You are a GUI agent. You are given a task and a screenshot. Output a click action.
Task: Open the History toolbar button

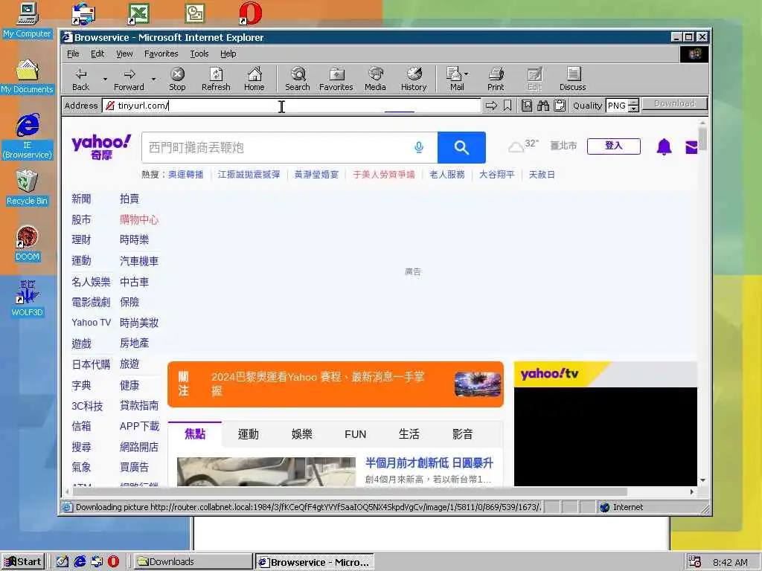(x=414, y=79)
